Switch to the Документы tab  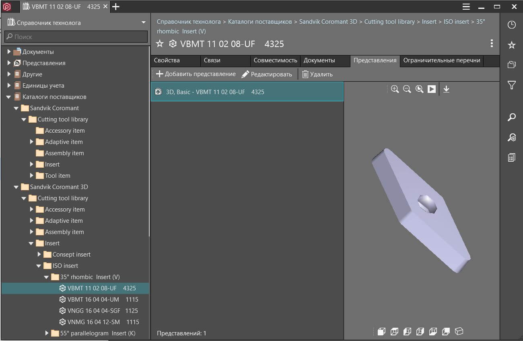(x=325, y=61)
